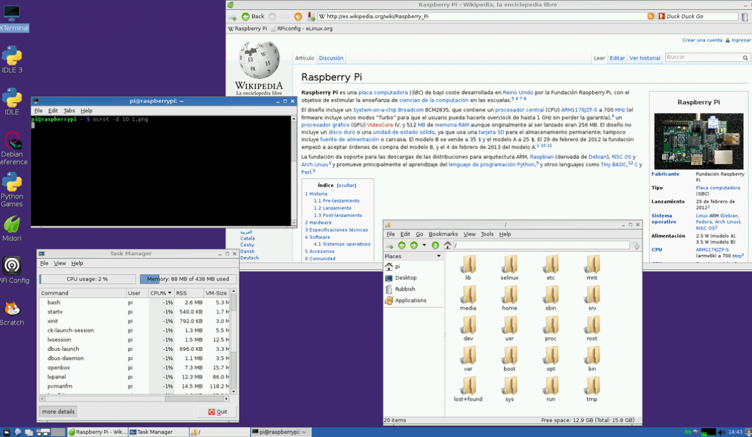This screenshot has height=437, width=752.
Task: Launch Scratch from the desktop
Action: coord(12,313)
